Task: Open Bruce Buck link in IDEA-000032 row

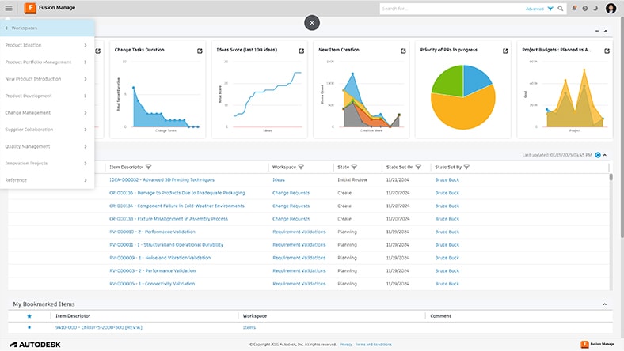Action: pyautogui.click(x=447, y=180)
